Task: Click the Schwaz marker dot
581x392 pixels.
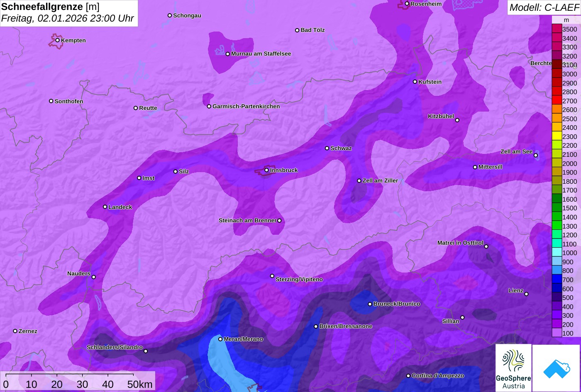Action: pyautogui.click(x=327, y=148)
